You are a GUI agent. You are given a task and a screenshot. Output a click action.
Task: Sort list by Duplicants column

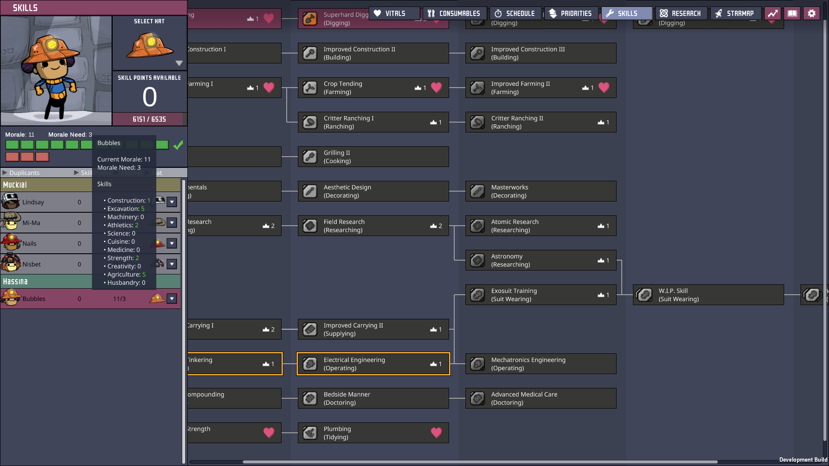tap(24, 173)
